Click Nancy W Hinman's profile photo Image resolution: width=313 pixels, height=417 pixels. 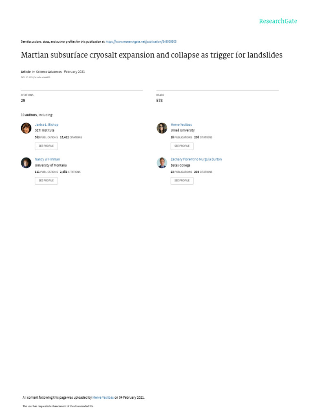click(x=26, y=163)
